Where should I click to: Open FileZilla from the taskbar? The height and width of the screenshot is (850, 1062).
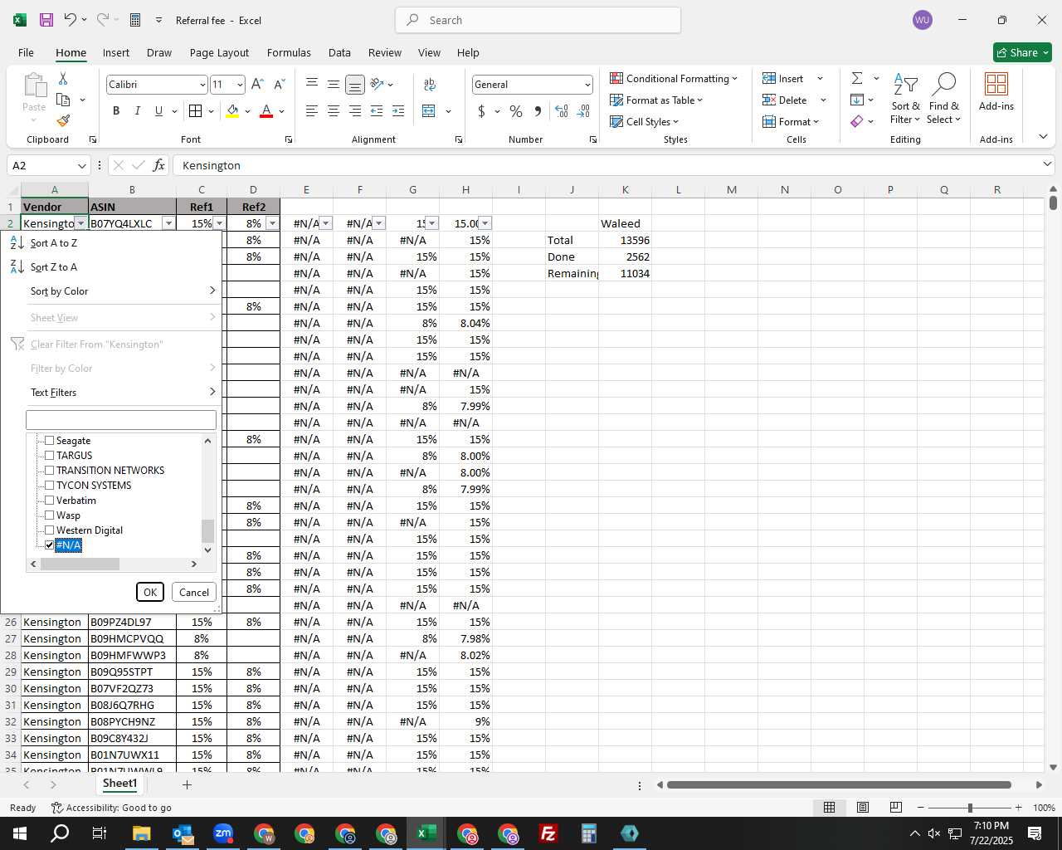548,833
